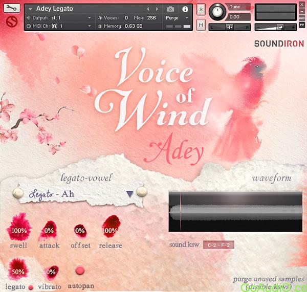The width and height of the screenshot is (307, 292).
Task: Click the Tune value 0.00 field
Action: 237,17
